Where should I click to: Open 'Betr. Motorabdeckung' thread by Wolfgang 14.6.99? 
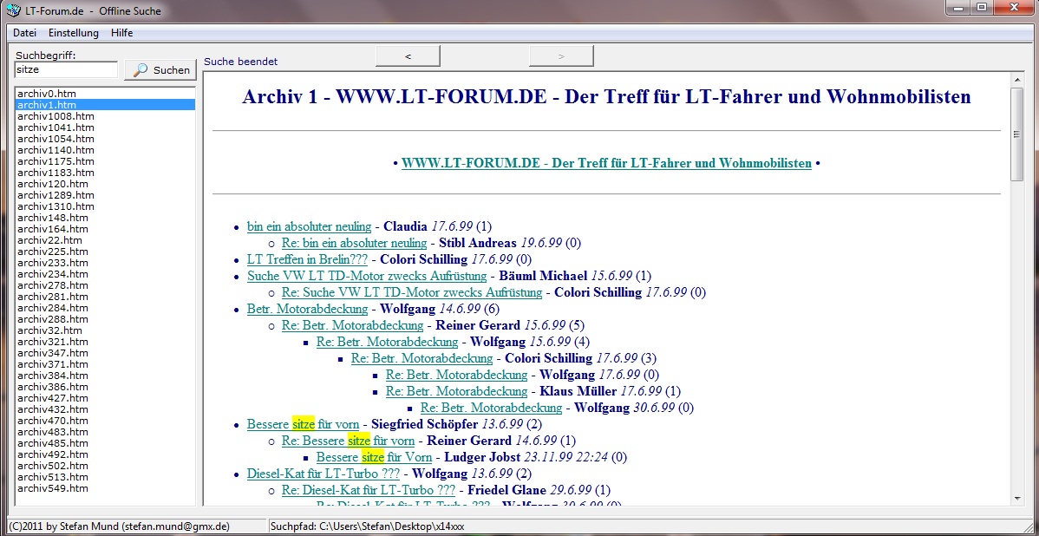308,309
